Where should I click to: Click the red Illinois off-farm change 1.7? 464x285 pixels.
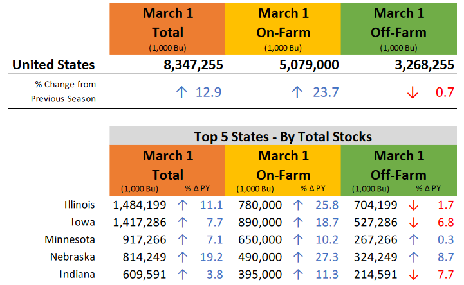(446, 205)
